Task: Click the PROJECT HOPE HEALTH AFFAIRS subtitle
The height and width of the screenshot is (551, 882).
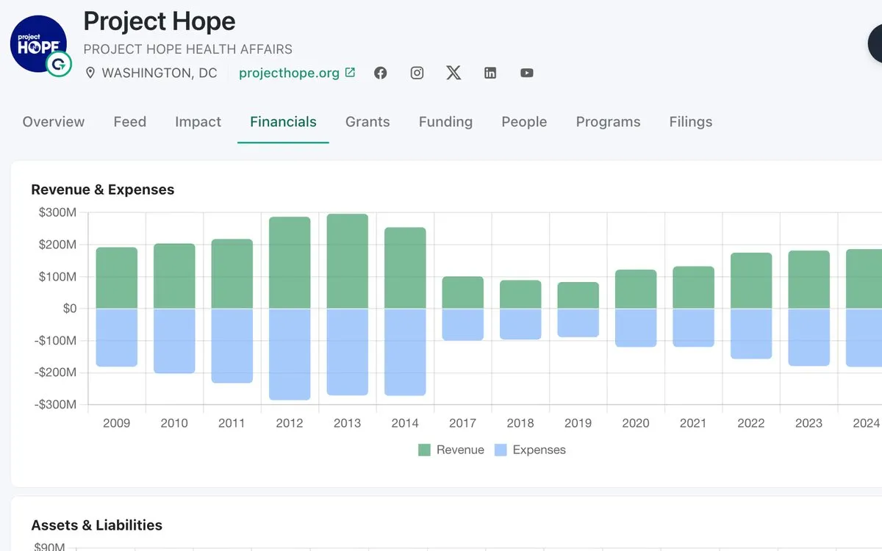Action: (x=188, y=49)
